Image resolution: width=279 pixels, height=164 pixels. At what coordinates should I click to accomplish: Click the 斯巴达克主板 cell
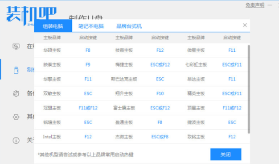tap(124, 79)
